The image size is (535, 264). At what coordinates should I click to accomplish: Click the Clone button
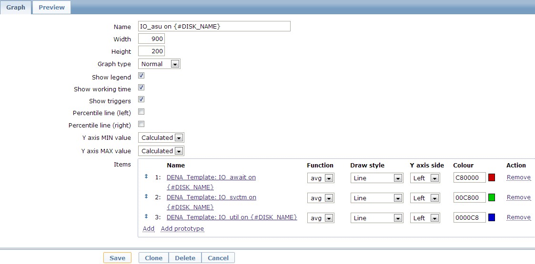[153, 258]
